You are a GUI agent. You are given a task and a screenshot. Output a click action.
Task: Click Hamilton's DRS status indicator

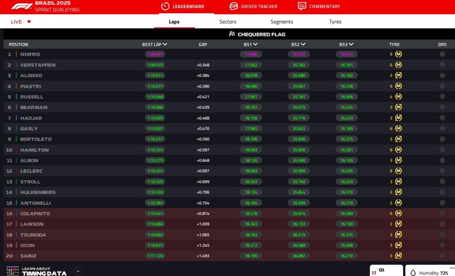pos(442,150)
